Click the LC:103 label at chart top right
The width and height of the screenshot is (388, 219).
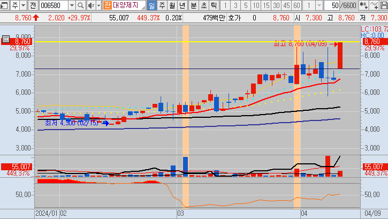click(374, 29)
